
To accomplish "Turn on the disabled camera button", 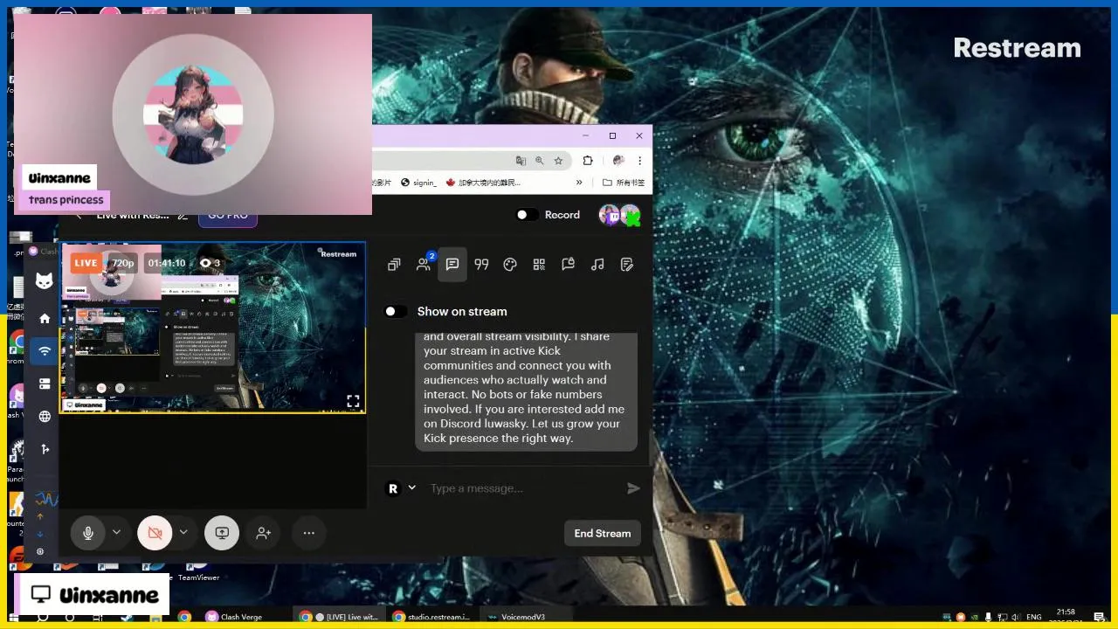I will (x=155, y=533).
